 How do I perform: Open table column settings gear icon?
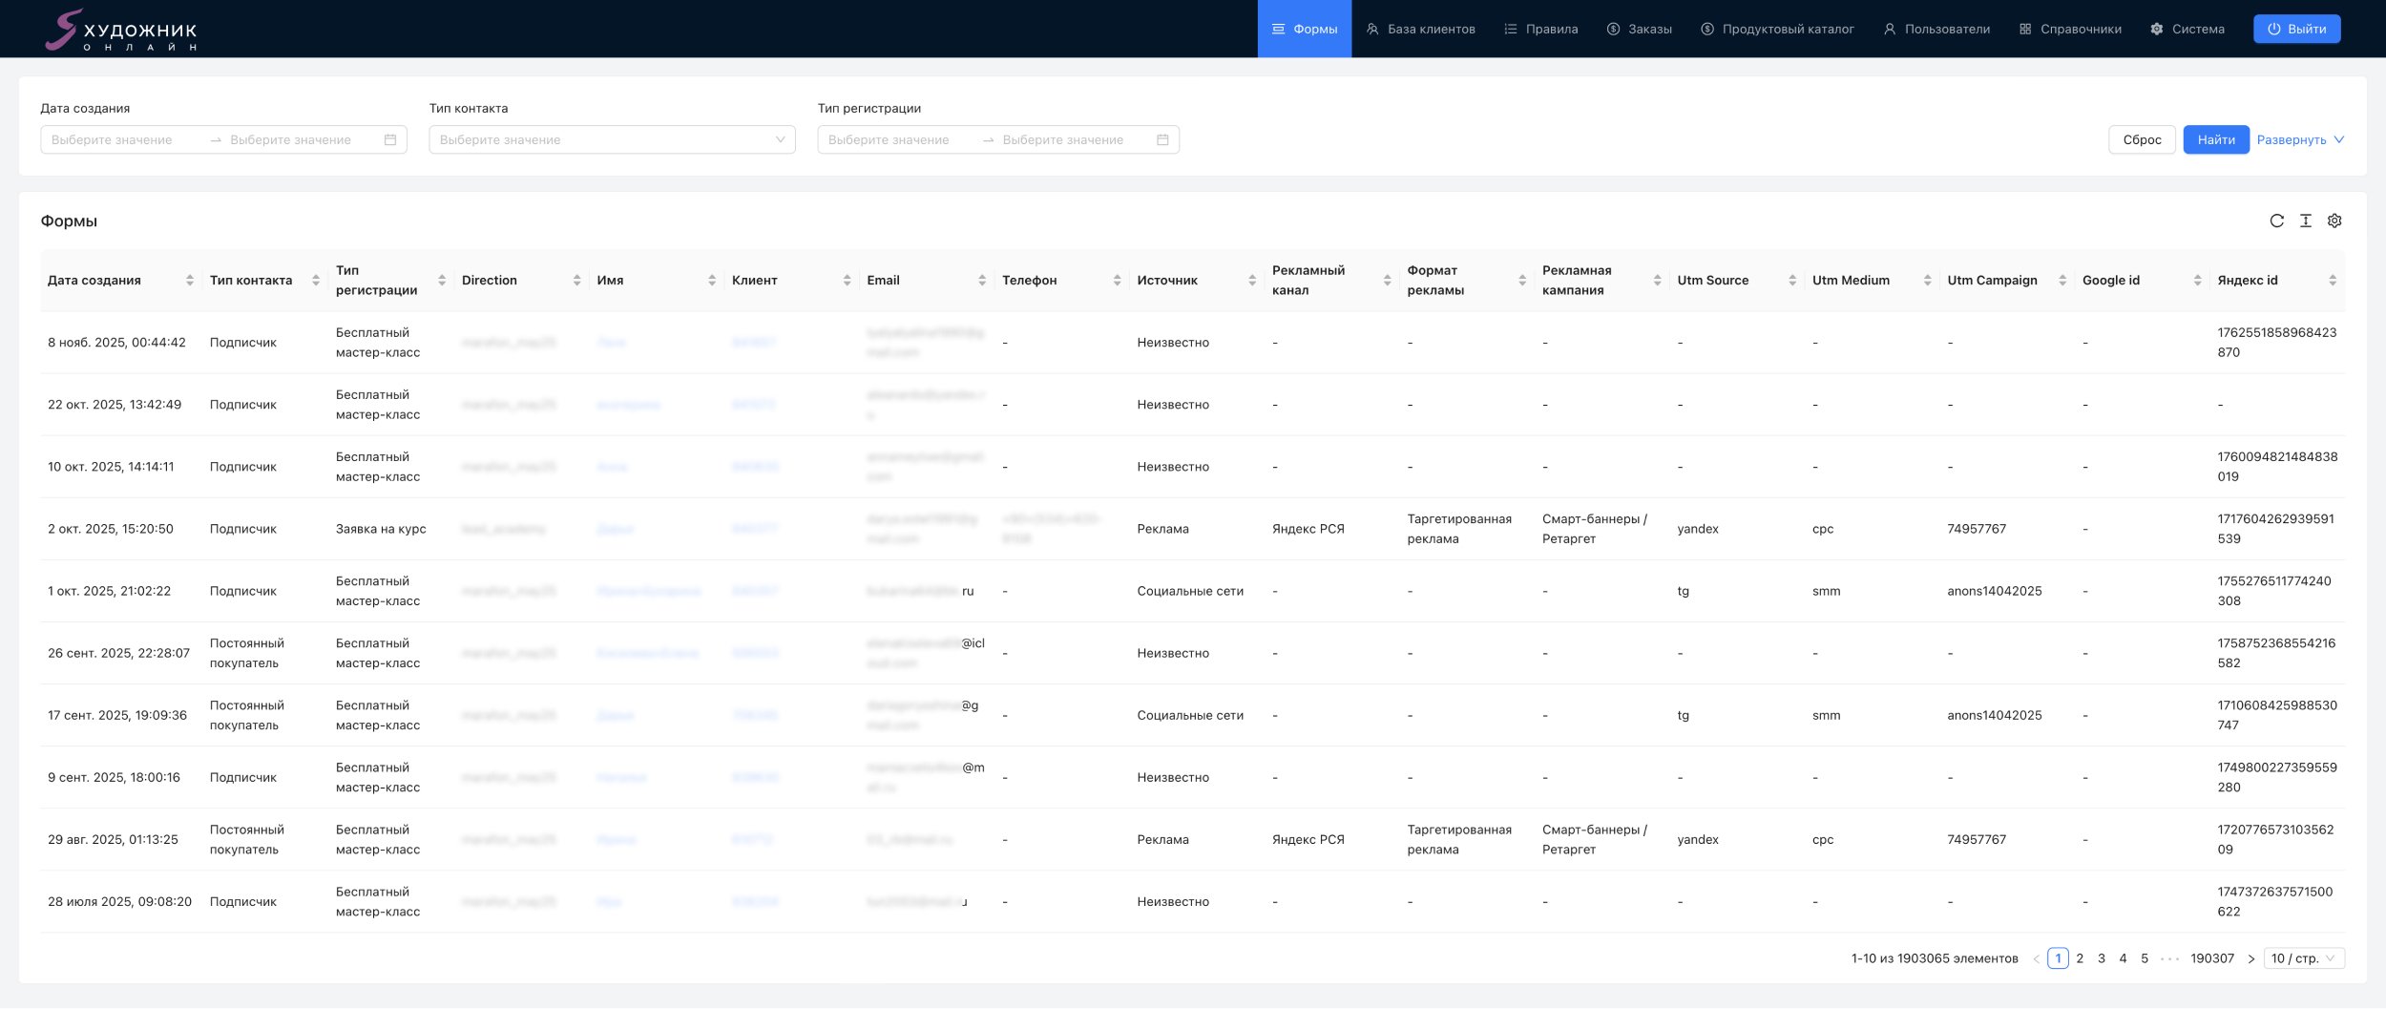(2334, 221)
